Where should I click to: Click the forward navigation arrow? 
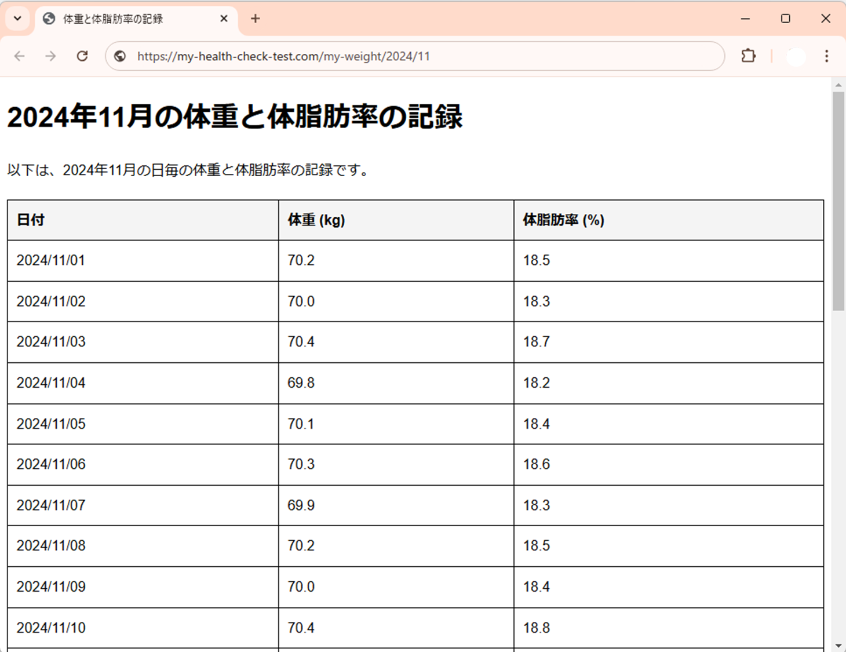[50, 56]
